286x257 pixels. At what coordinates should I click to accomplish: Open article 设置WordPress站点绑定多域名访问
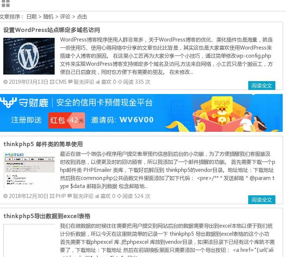(x=52, y=30)
